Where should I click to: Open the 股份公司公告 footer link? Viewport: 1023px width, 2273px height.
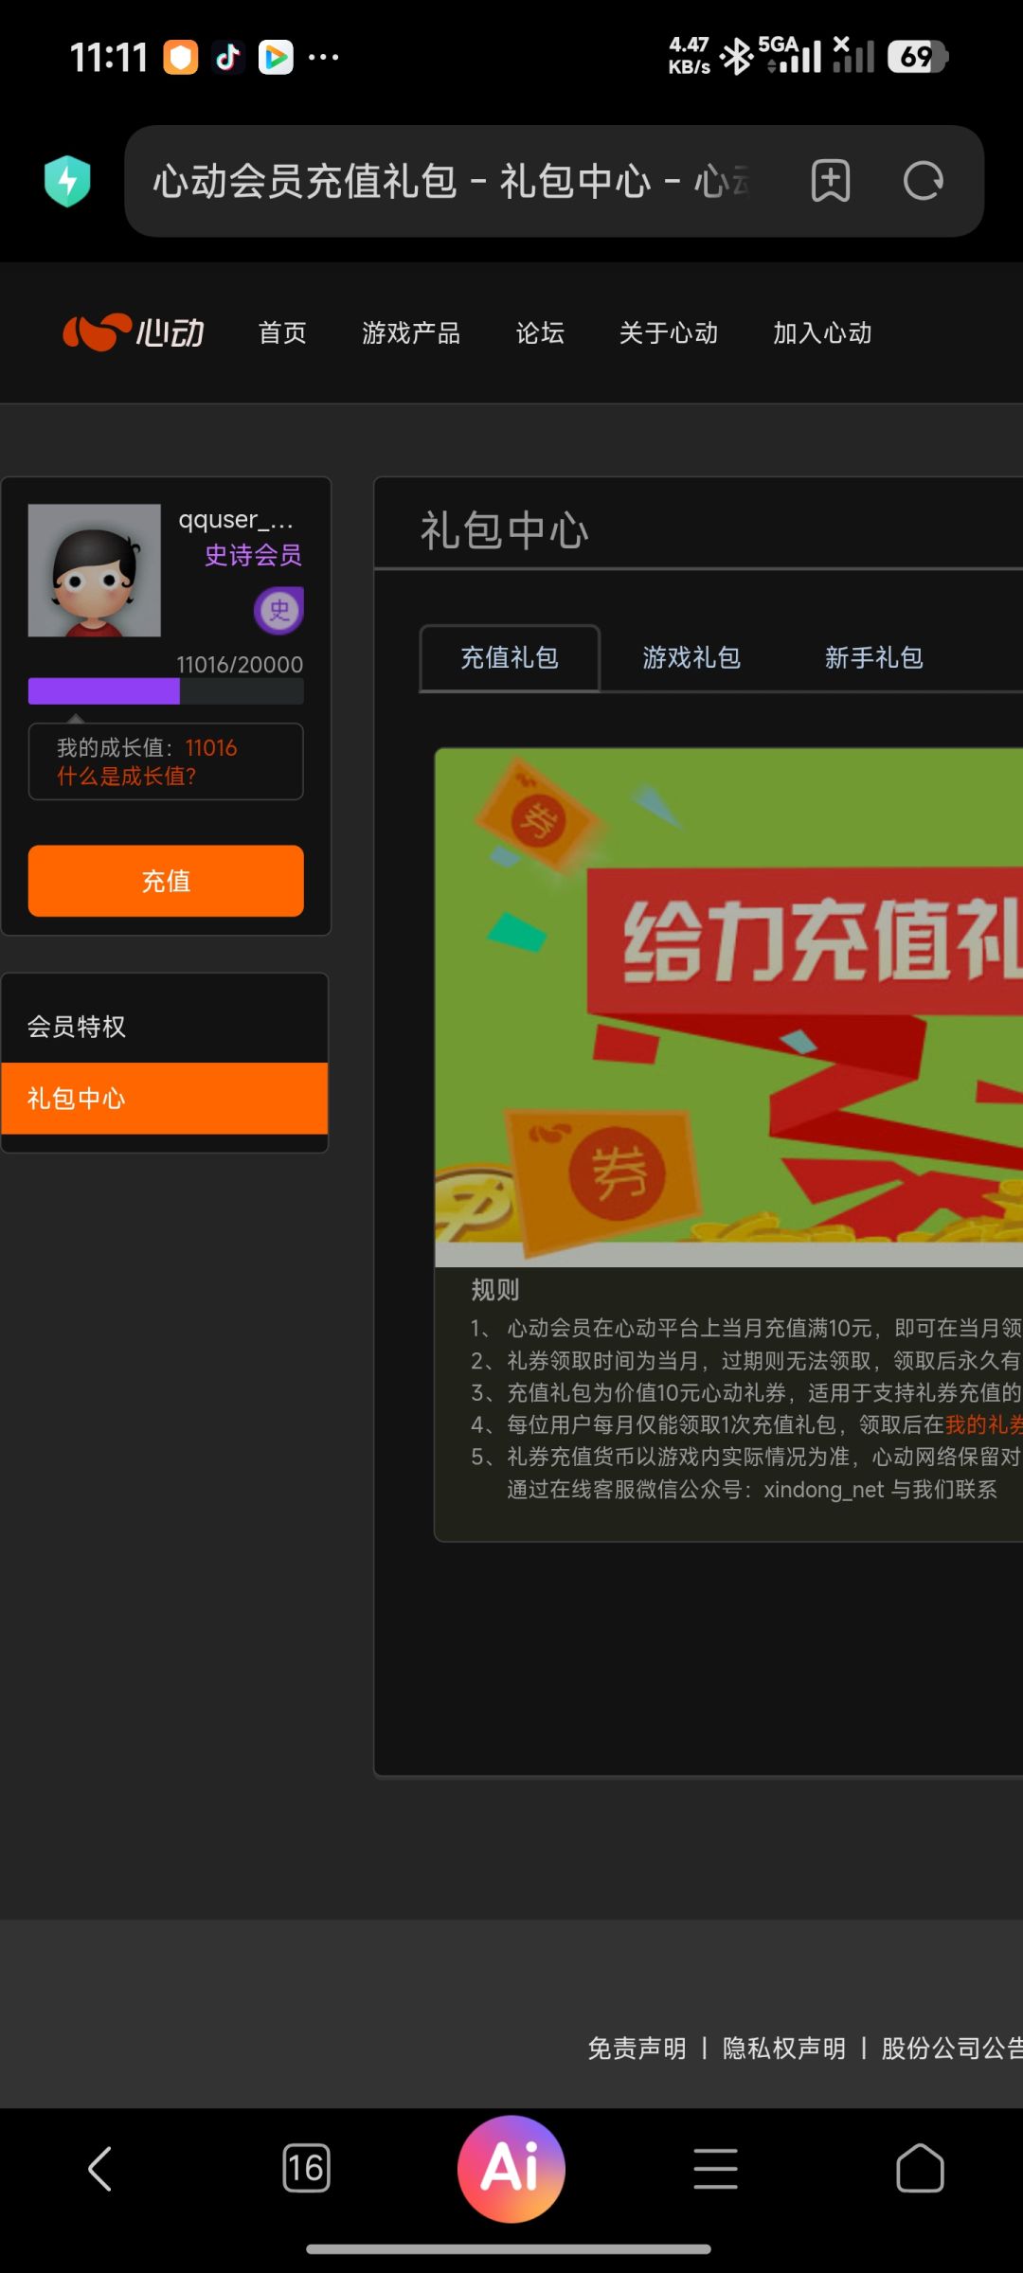pyautogui.click(x=952, y=2049)
